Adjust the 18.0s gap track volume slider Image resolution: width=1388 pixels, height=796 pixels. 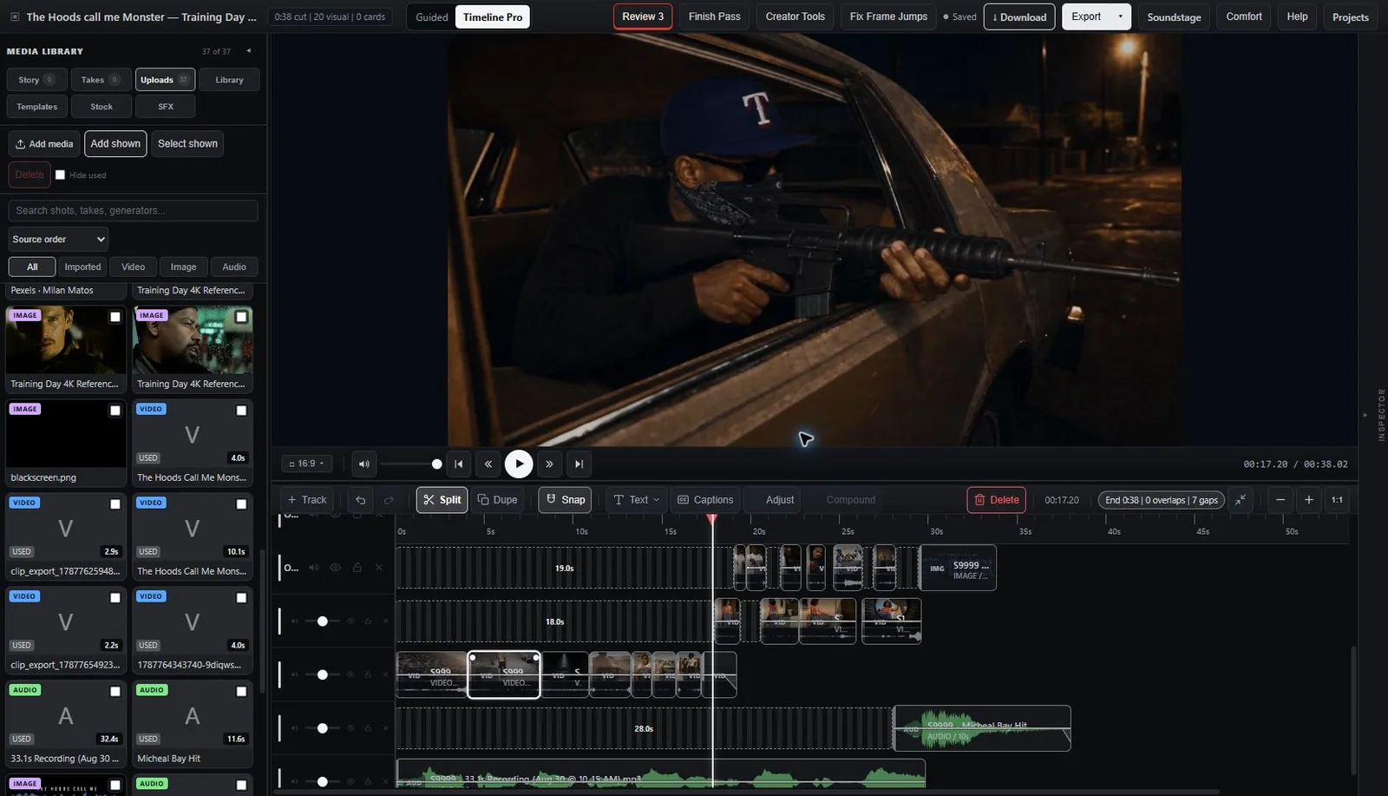pos(323,622)
